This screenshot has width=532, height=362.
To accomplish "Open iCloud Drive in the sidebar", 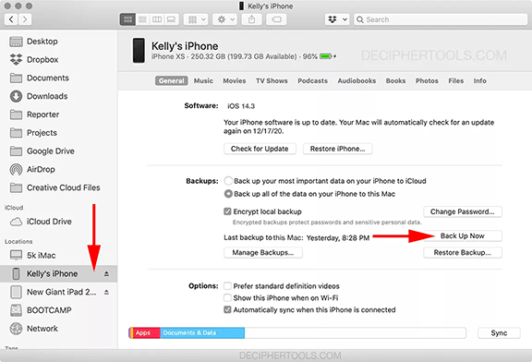I will coord(59,222).
